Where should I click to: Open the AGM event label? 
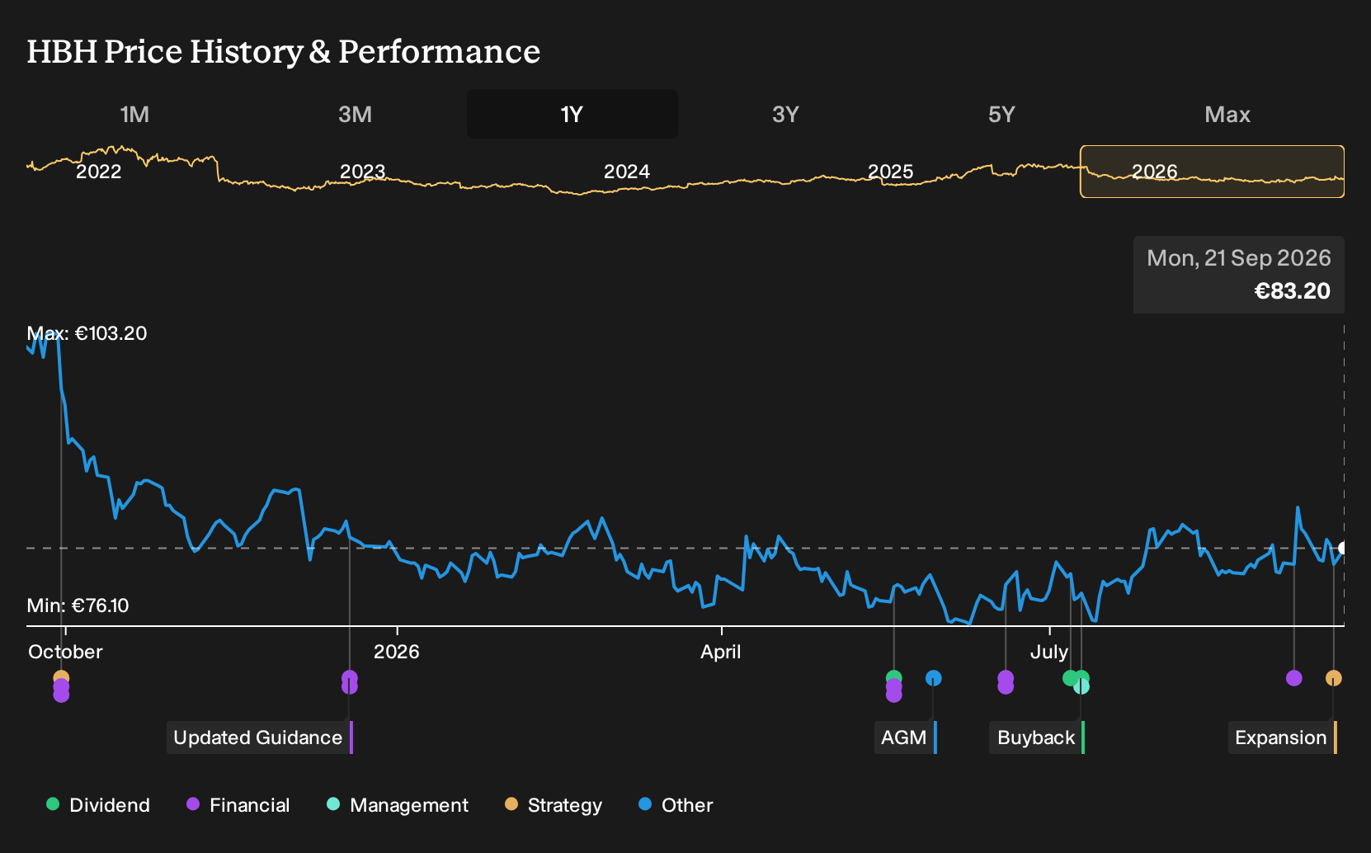pyautogui.click(x=905, y=738)
